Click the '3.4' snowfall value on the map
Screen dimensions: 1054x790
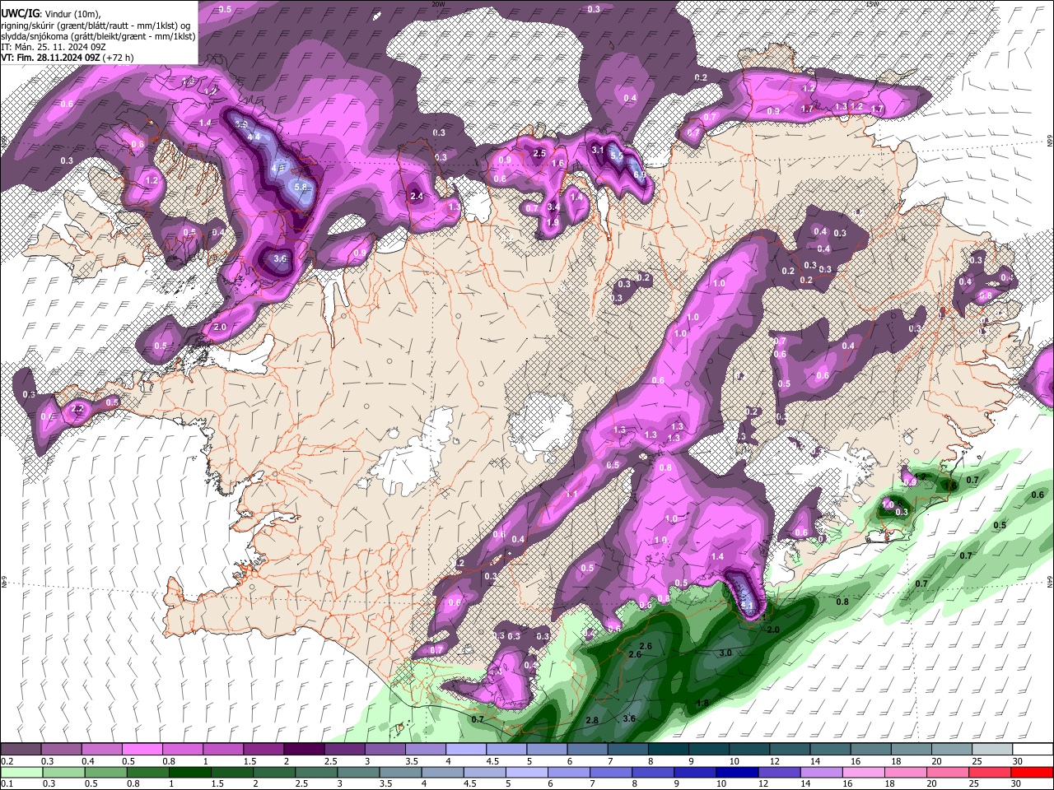pyautogui.click(x=553, y=207)
